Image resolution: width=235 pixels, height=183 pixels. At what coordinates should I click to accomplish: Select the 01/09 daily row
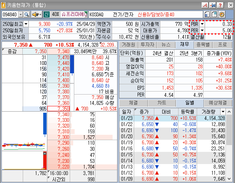(x=173, y=179)
